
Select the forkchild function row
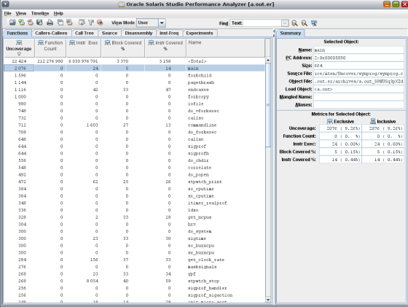pyautogui.click(x=134, y=75)
